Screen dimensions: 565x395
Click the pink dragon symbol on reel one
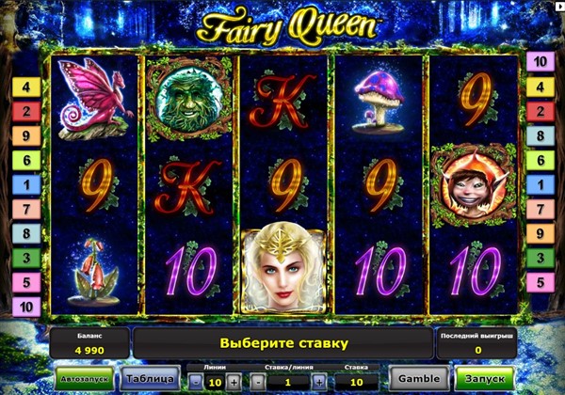click(95, 98)
